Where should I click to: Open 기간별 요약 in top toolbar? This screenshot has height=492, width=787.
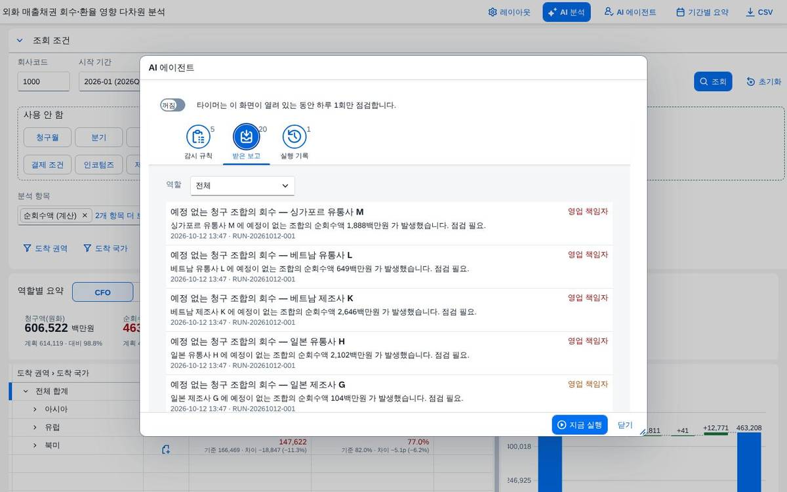[x=702, y=12]
